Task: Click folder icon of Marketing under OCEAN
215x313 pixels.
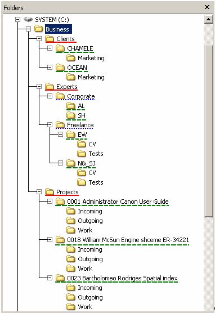Action: click(x=71, y=77)
